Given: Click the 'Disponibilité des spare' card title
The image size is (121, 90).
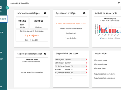Looking at the screenshot, I should point(67,53).
